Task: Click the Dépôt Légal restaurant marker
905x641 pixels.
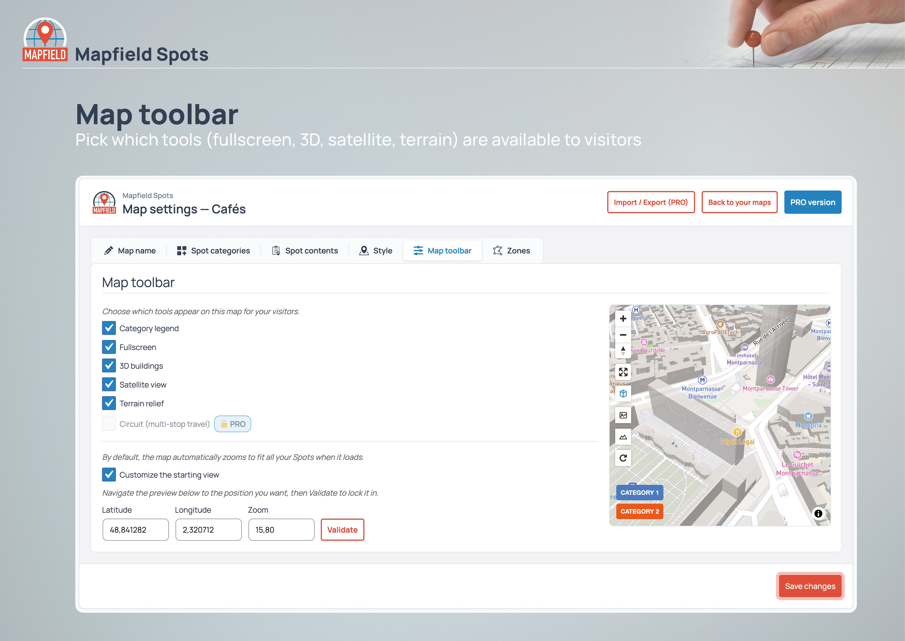Action: [x=737, y=432]
